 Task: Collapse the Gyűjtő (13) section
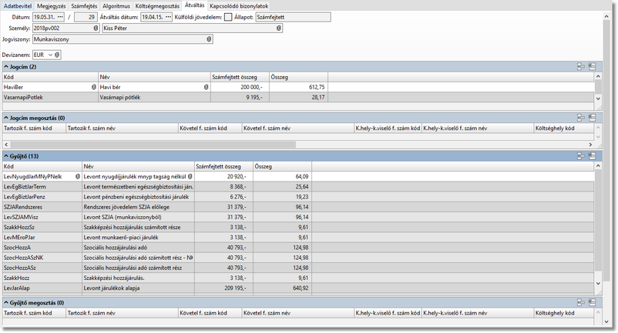click(x=6, y=156)
